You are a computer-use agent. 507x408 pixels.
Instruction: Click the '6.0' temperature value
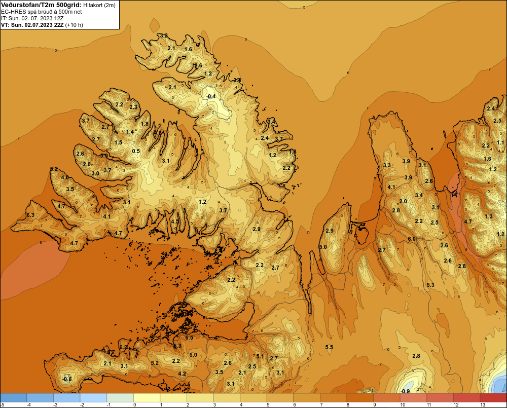412,239
